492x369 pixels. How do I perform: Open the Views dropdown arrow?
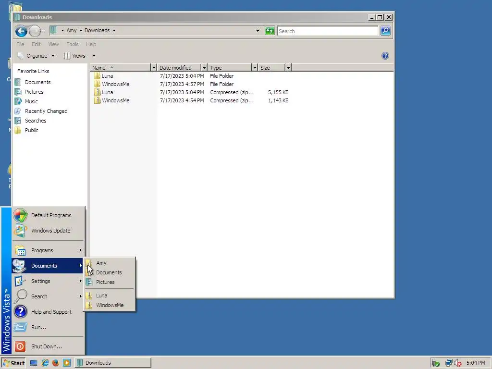94,56
